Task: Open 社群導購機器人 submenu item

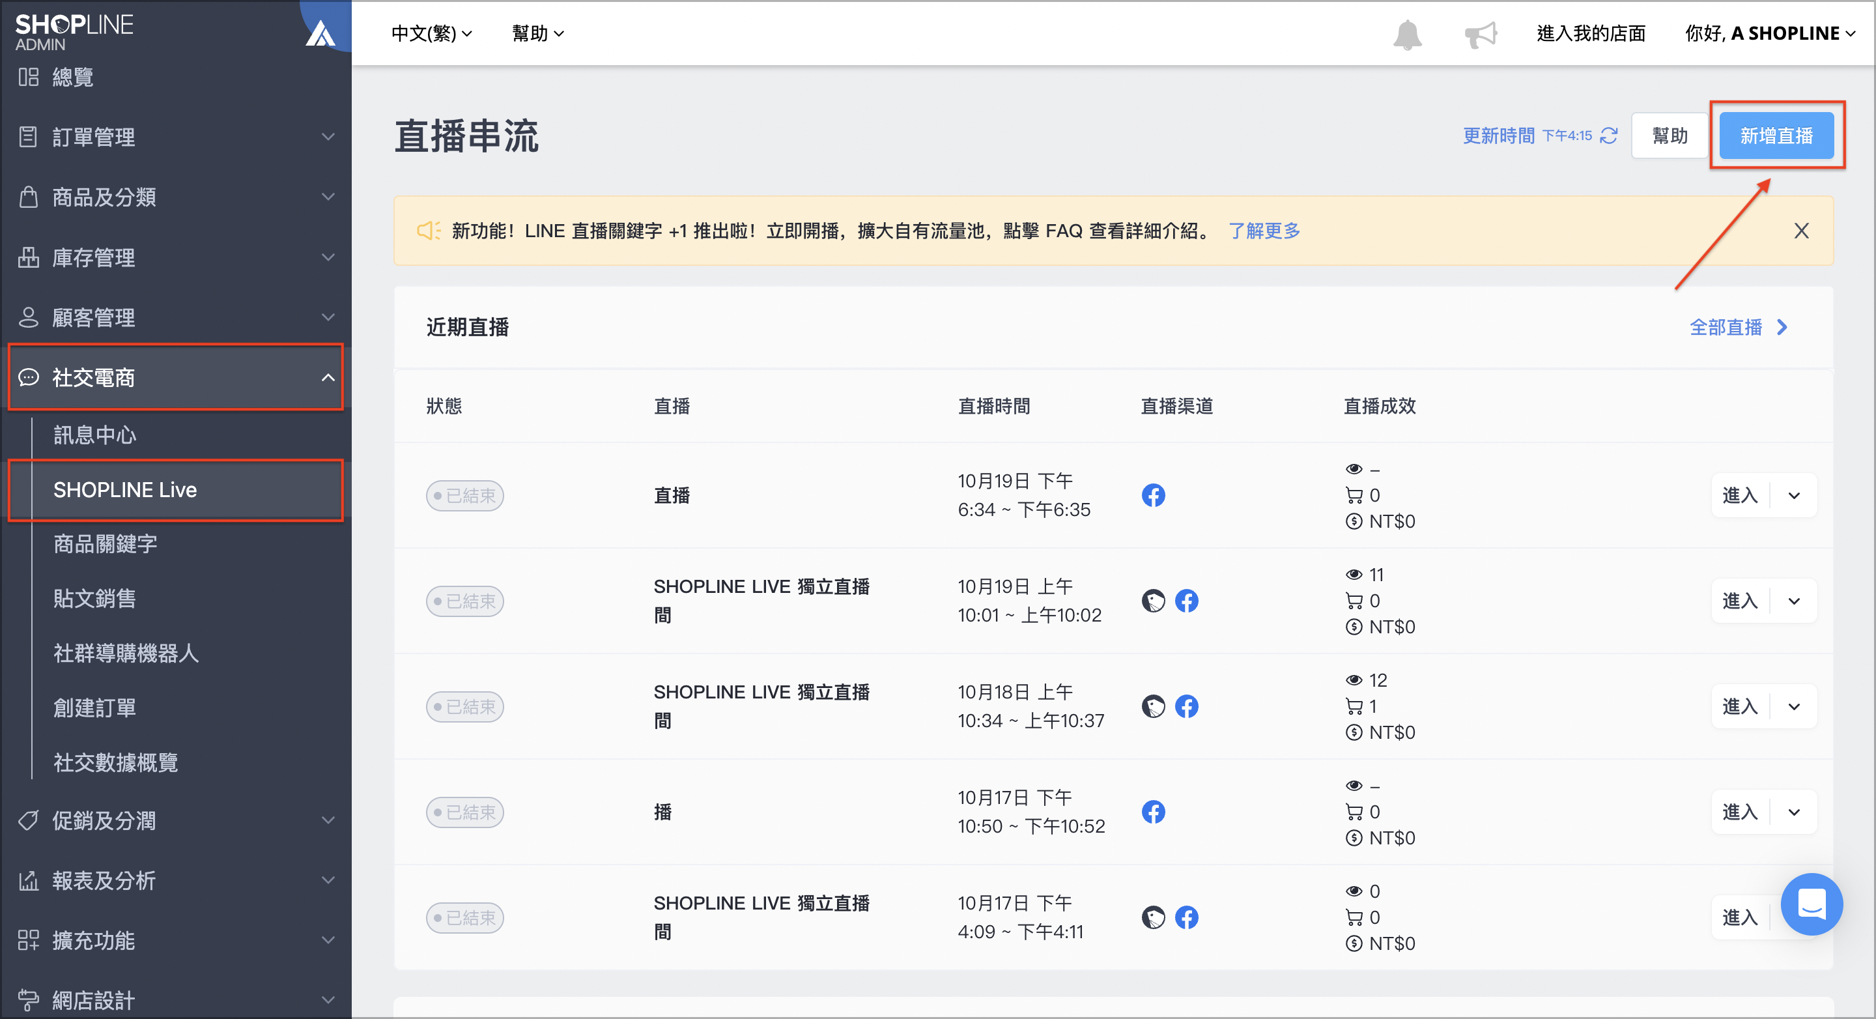Action: click(126, 653)
